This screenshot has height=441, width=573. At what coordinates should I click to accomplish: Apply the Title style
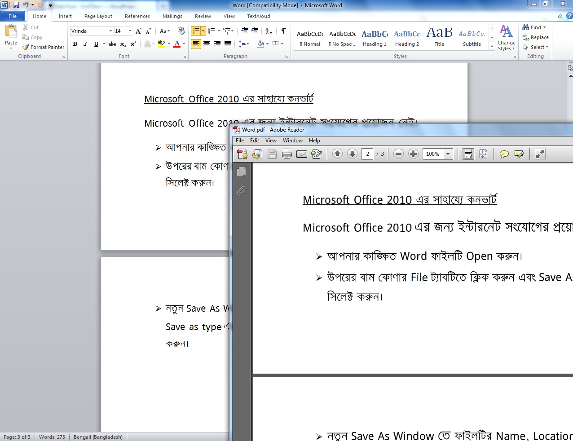click(439, 38)
